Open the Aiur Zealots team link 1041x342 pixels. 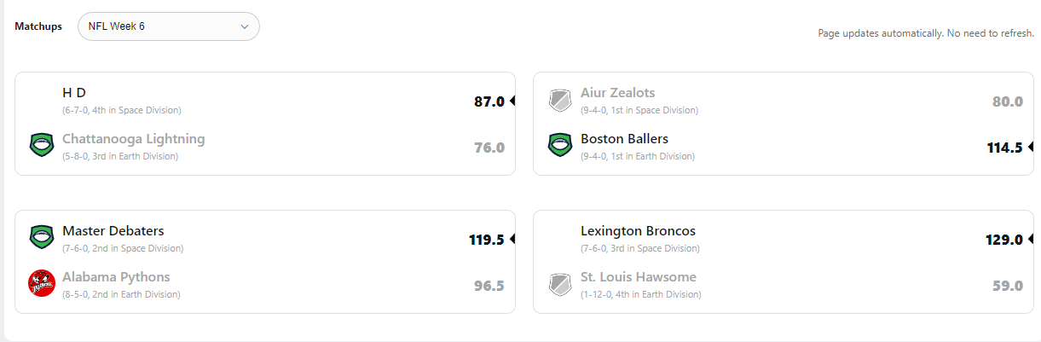pyautogui.click(x=617, y=93)
